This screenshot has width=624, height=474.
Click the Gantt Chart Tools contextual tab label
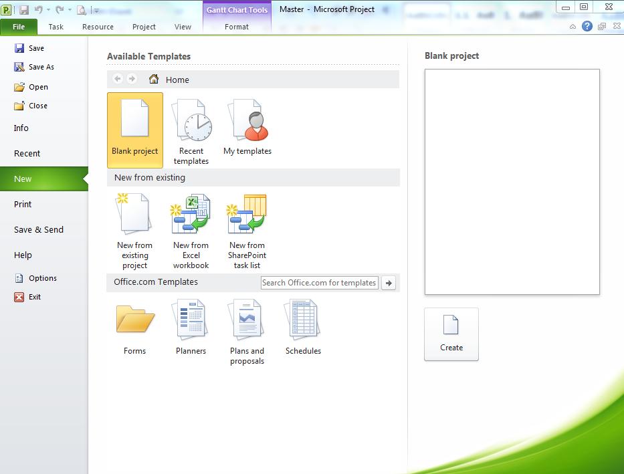pos(237,10)
